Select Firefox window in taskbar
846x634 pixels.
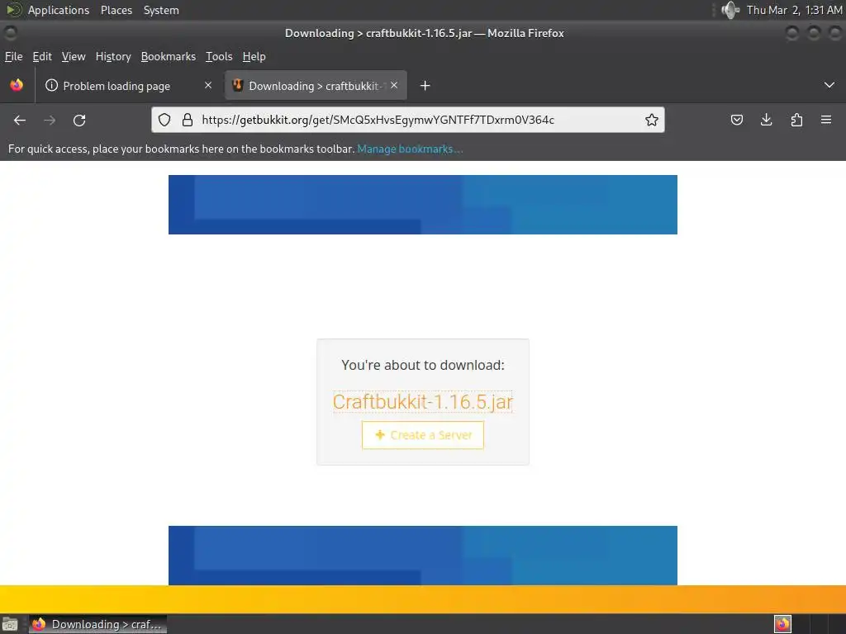coord(97,624)
